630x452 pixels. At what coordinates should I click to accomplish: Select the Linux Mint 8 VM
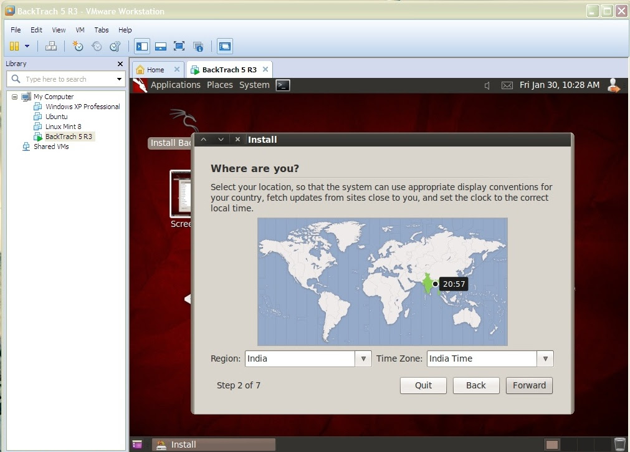pos(63,127)
